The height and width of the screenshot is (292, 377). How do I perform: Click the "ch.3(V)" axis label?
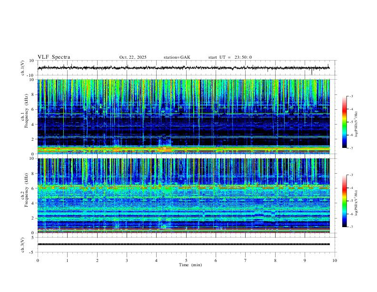pyautogui.click(x=23, y=245)
